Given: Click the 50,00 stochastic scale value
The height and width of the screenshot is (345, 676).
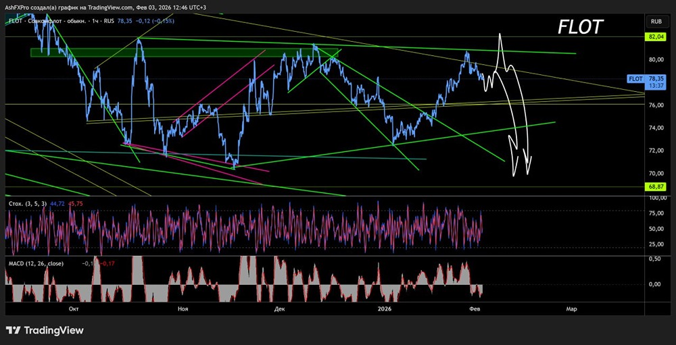Looking at the screenshot, I should pyautogui.click(x=656, y=229).
